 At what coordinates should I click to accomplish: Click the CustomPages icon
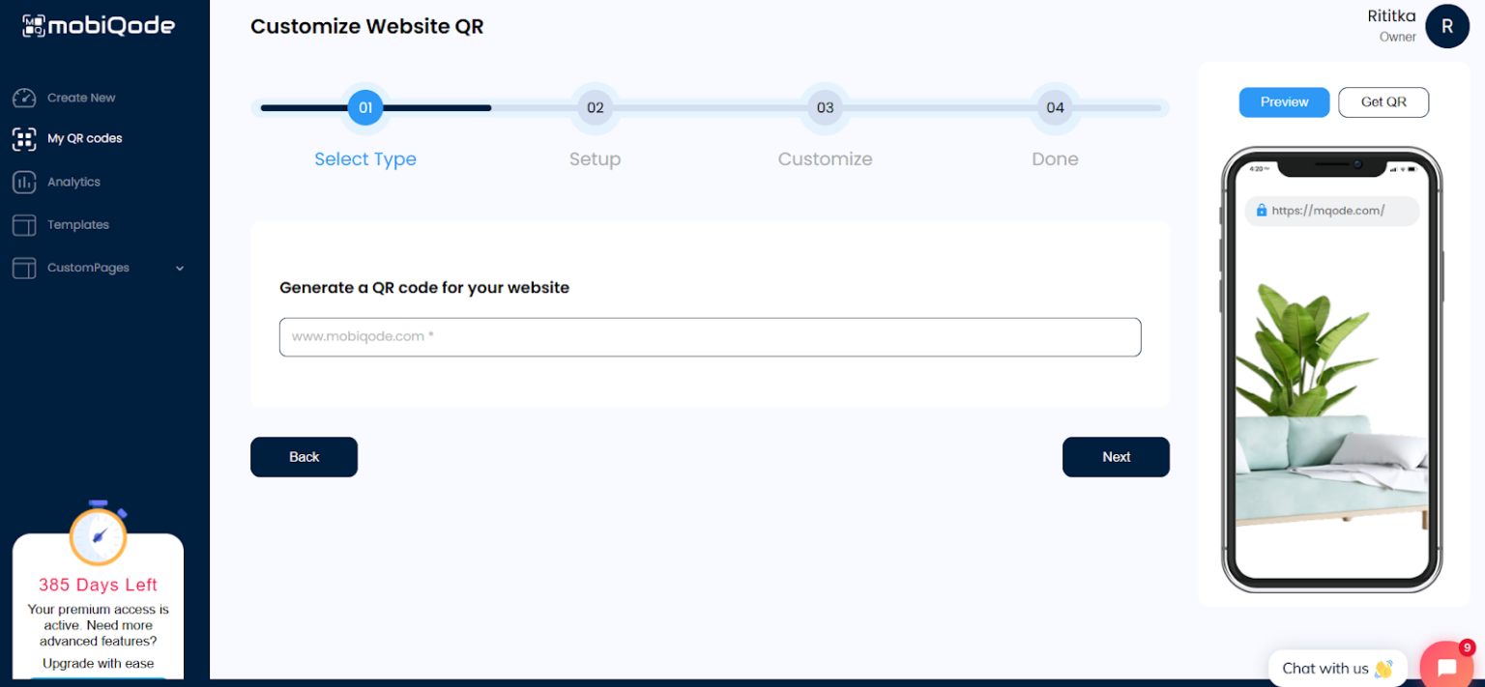pos(23,268)
